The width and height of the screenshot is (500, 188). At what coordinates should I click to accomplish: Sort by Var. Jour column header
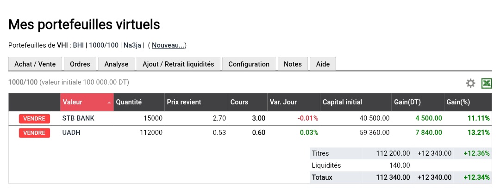[x=283, y=102]
